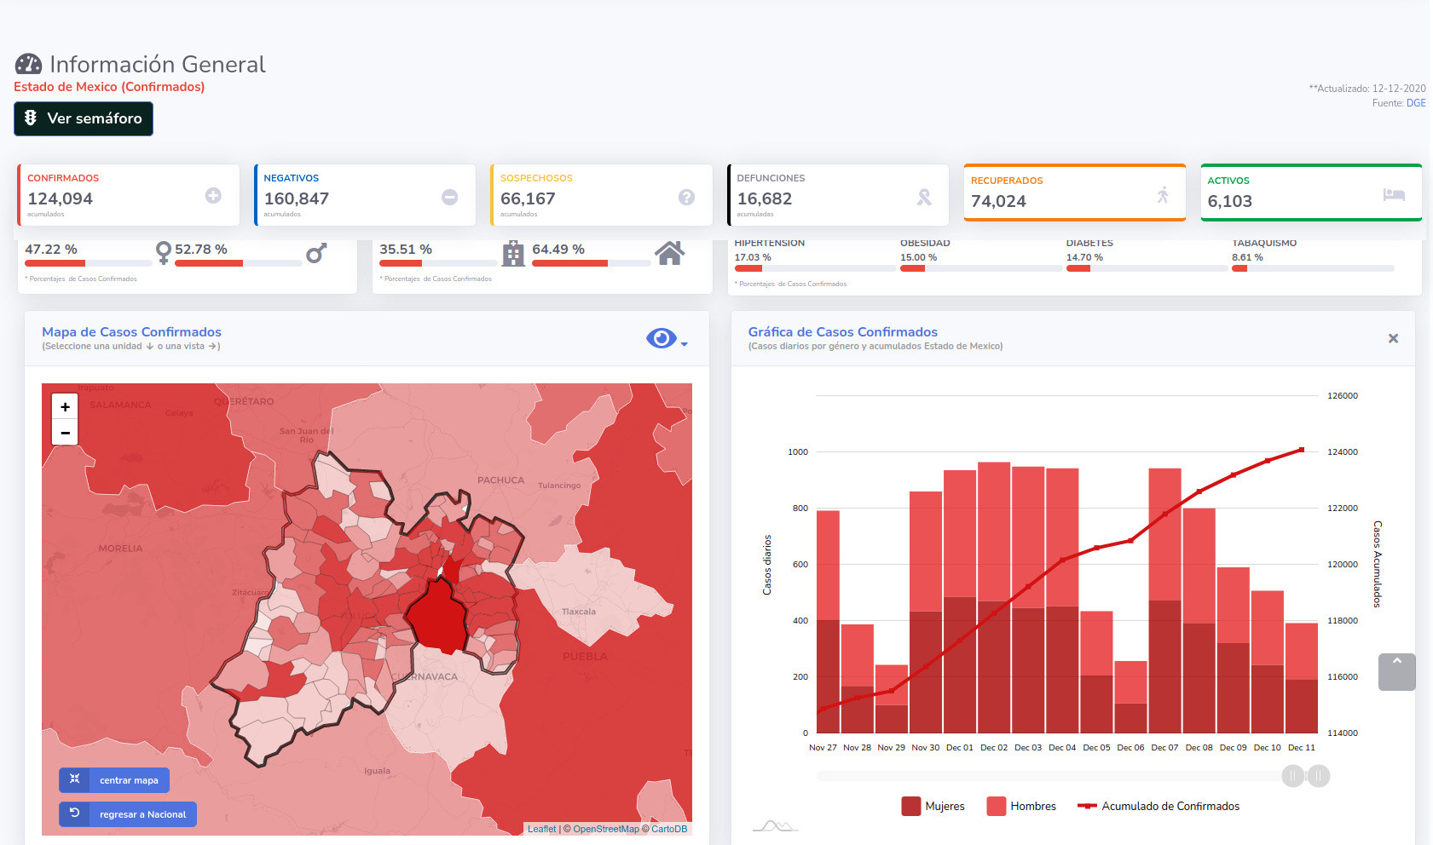Click the Confirmados card value 124,094

[x=61, y=198]
